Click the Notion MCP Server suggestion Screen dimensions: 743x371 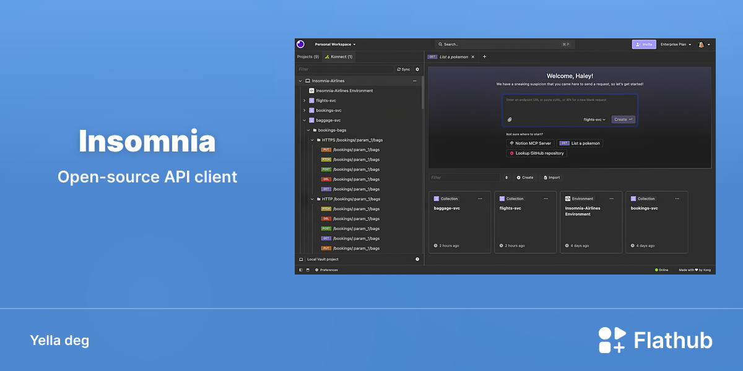[530, 143]
